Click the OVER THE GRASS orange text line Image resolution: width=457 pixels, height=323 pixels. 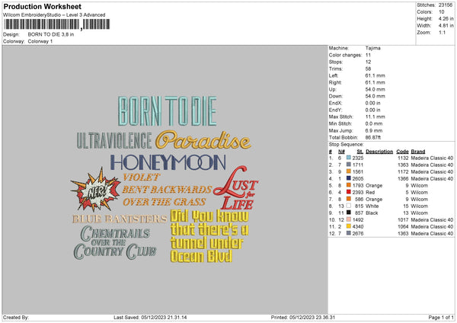click(165, 202)
